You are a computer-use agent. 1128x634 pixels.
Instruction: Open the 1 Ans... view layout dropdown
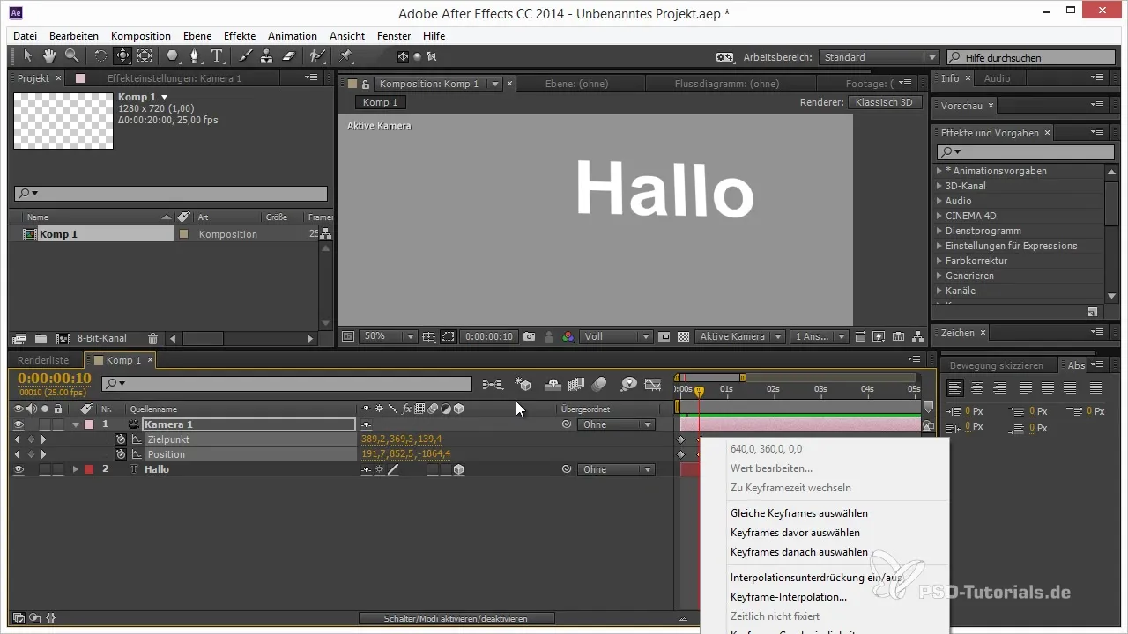click(x=820, y=336)
